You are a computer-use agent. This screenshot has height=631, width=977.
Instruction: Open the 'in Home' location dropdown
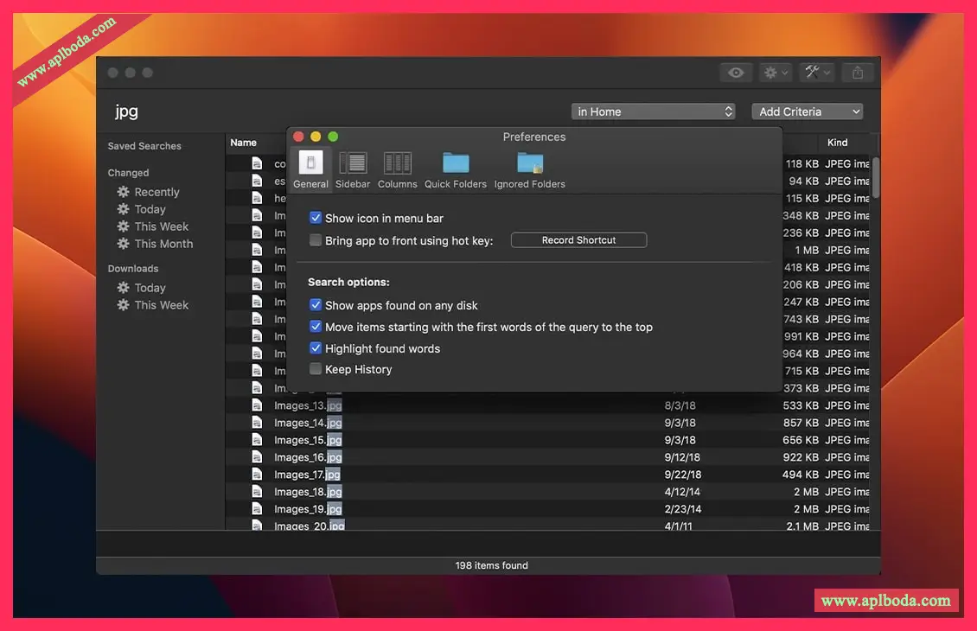click(x=654, y=112)
